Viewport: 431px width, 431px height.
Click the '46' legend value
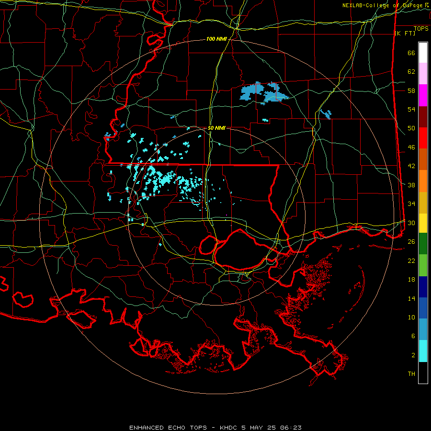click(x=411, y=147)
